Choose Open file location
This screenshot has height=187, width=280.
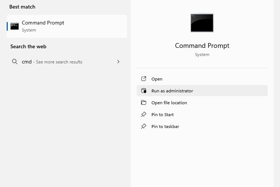tap(169, 103)
